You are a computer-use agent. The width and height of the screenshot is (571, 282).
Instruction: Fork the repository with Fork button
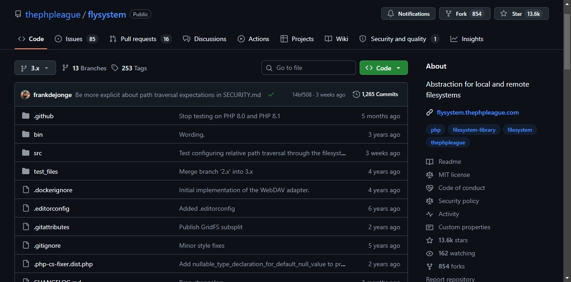(465, 14)
